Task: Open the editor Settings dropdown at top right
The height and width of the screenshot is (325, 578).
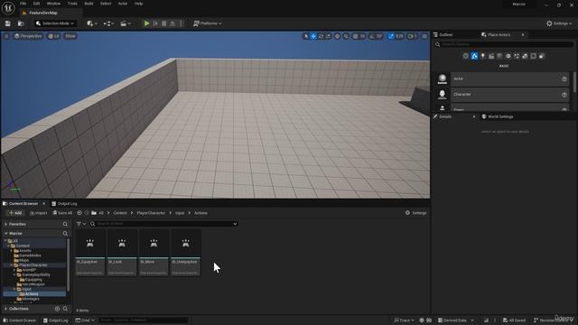Action: pos(559,23)
